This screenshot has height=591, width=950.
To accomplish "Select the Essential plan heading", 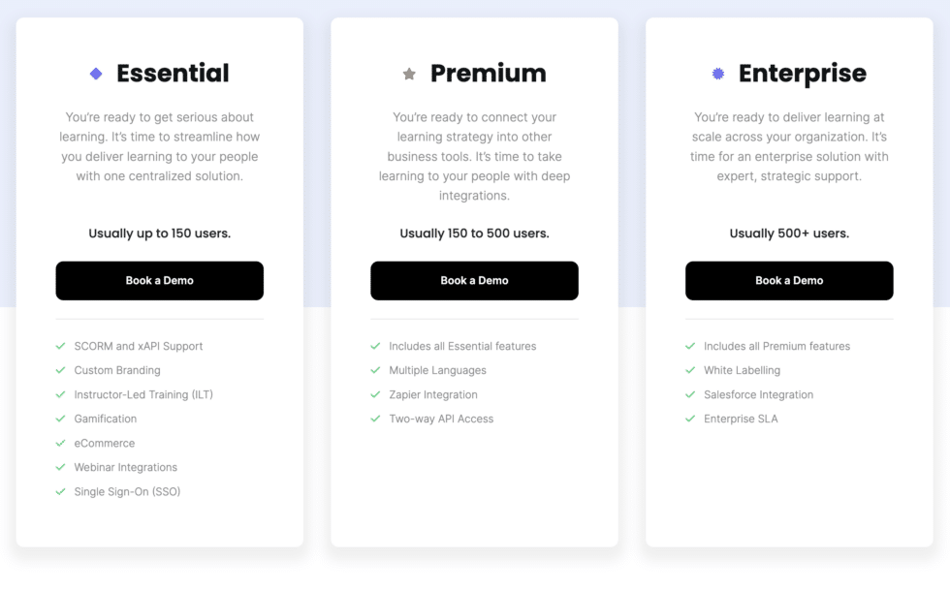I will pos(173,74).
